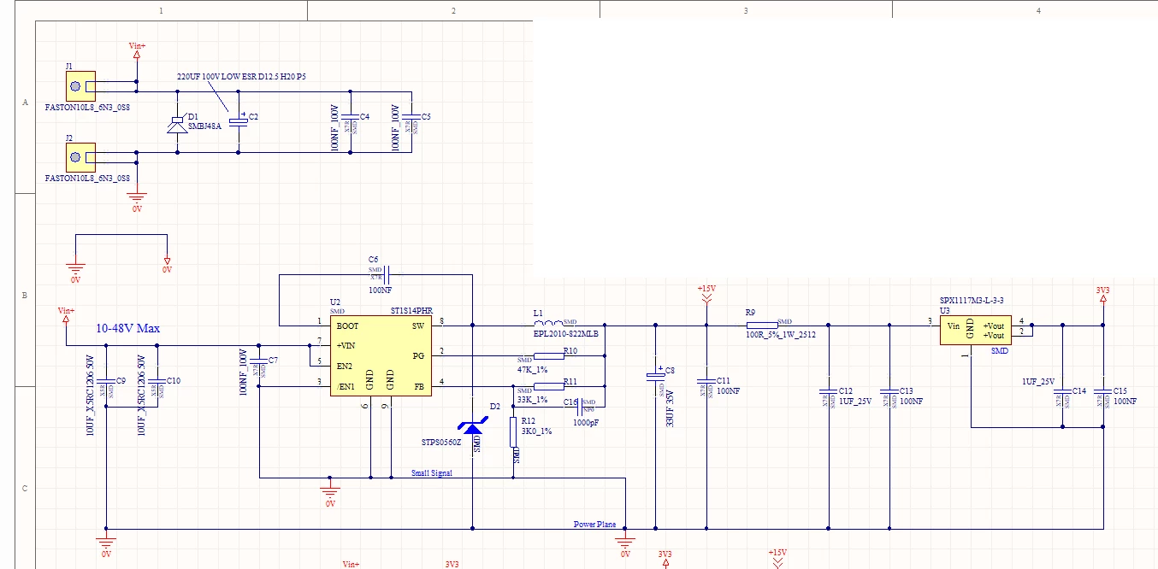Click the 'SMBJ48A' diode part text
Screen dimensions: 1158x569
[x=204, y=126]
